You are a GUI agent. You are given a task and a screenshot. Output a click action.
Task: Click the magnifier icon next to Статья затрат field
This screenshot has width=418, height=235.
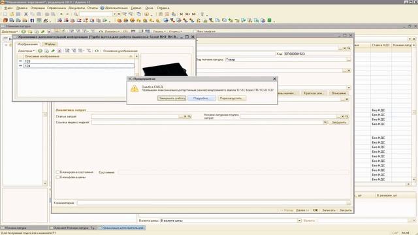click(189, 116)
